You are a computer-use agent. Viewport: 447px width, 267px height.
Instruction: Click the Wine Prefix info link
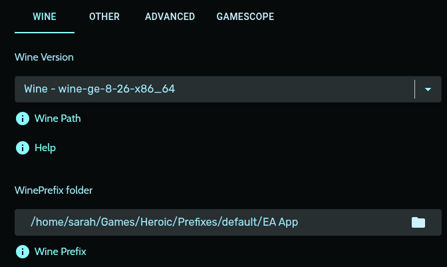click(x=61, y=252)
